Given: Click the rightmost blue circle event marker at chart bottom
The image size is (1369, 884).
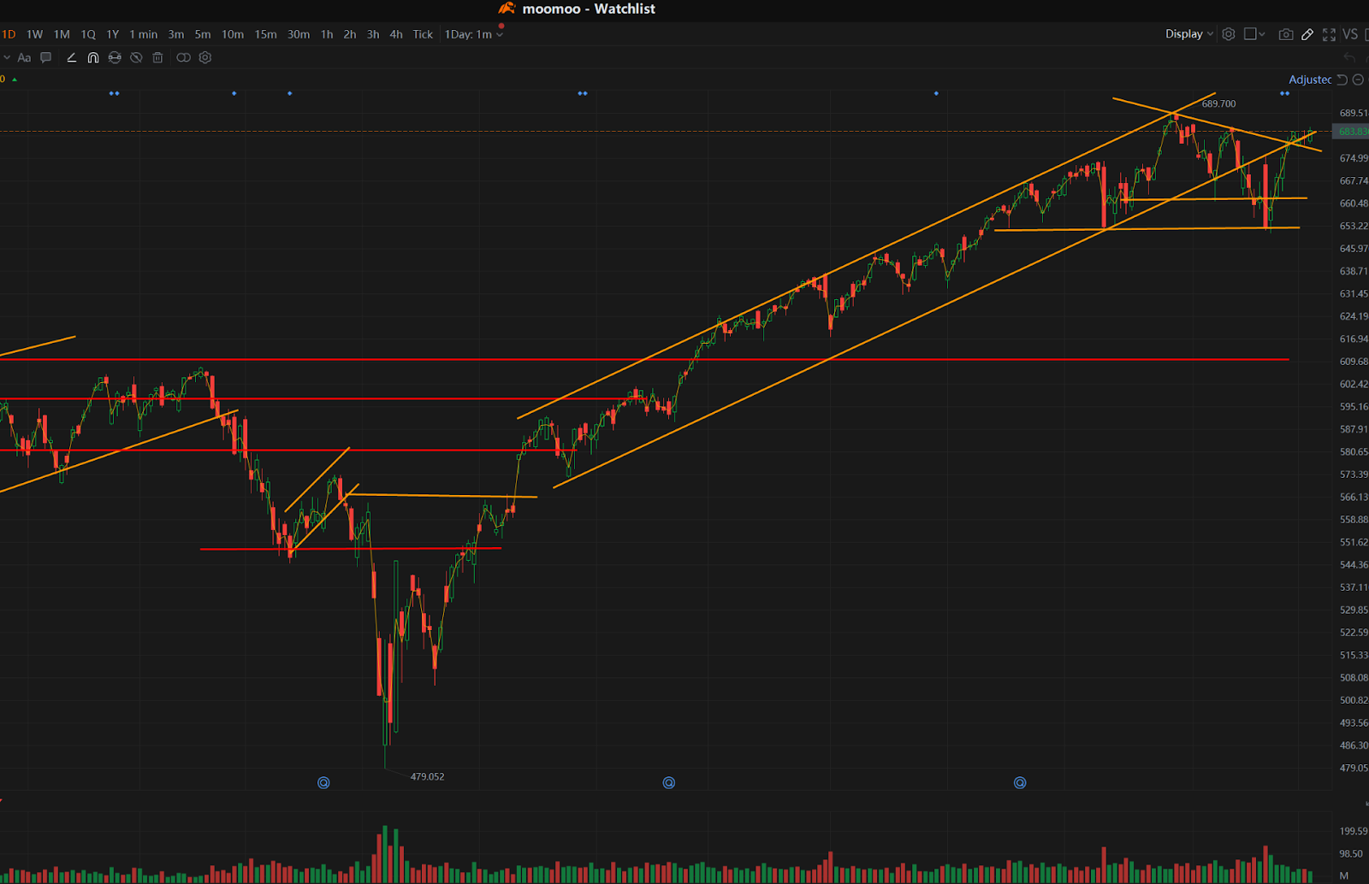Looking at the screenshot, I should (x=1020, y=782).
